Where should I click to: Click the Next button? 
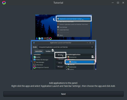(x=63, y=94)
